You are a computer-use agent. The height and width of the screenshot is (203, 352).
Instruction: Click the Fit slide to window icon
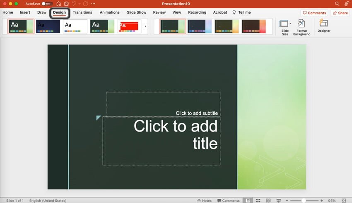click(344, 201)
